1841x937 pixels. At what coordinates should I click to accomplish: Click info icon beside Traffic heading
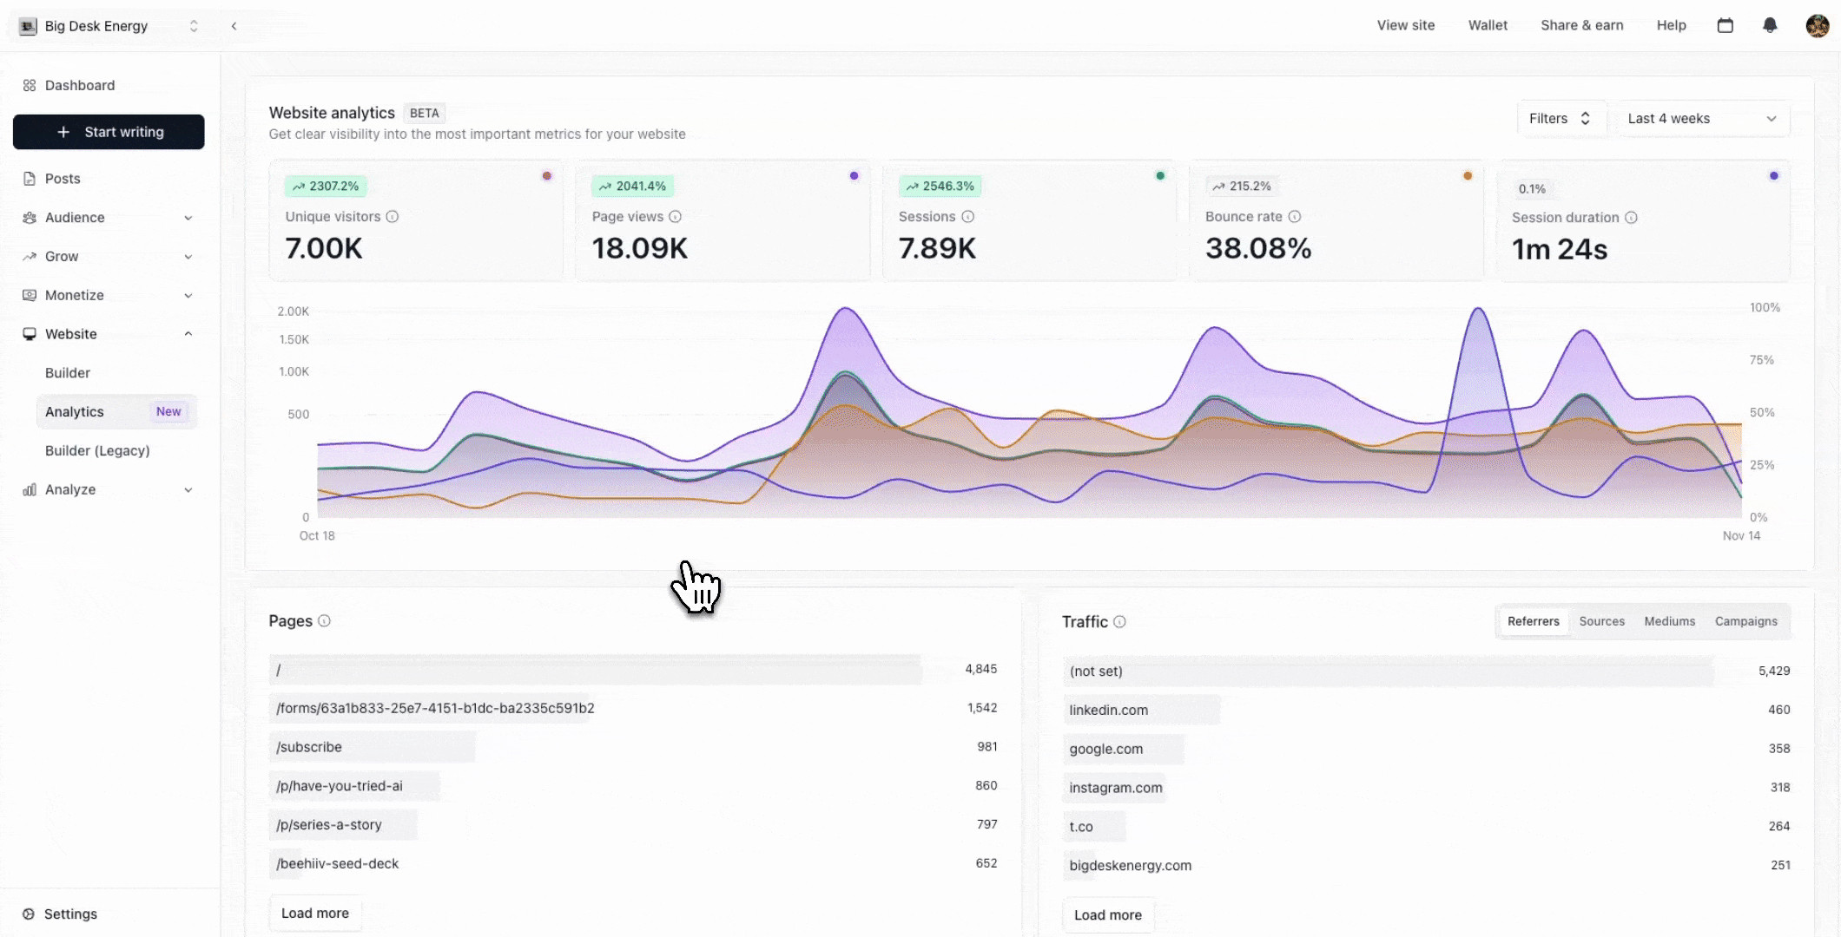click(x=1119, y=622)
